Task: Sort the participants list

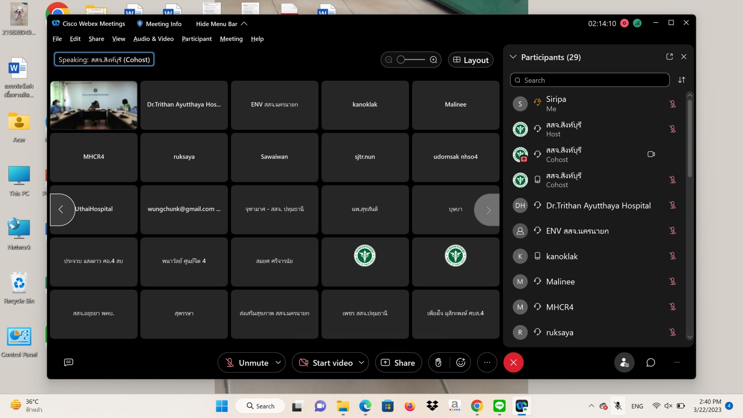Action: tap(682, 80)
